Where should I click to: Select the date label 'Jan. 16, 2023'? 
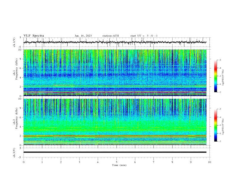(83, 36)
